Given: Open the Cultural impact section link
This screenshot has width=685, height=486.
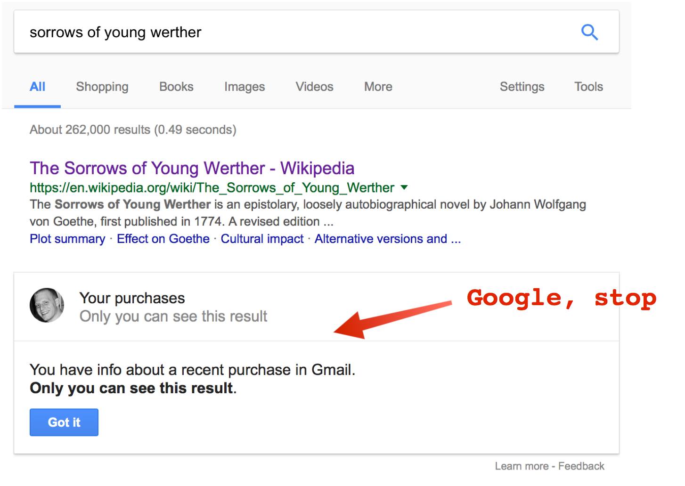Looking at the screenshot, I should pos(262,239).
